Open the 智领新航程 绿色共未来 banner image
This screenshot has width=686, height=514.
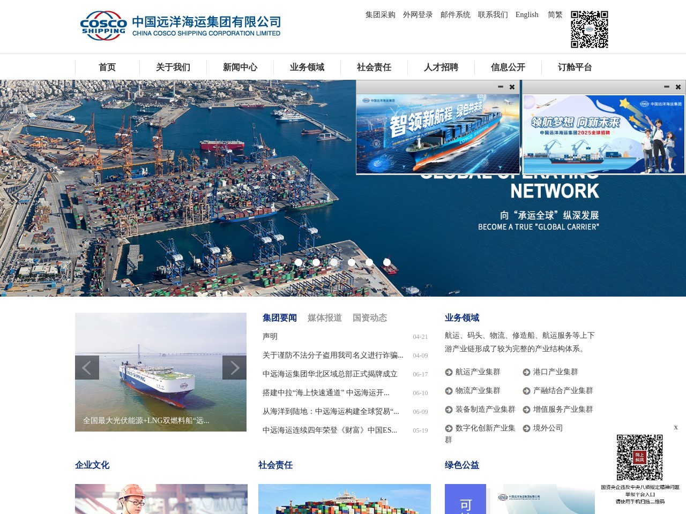tap(438, 134)
